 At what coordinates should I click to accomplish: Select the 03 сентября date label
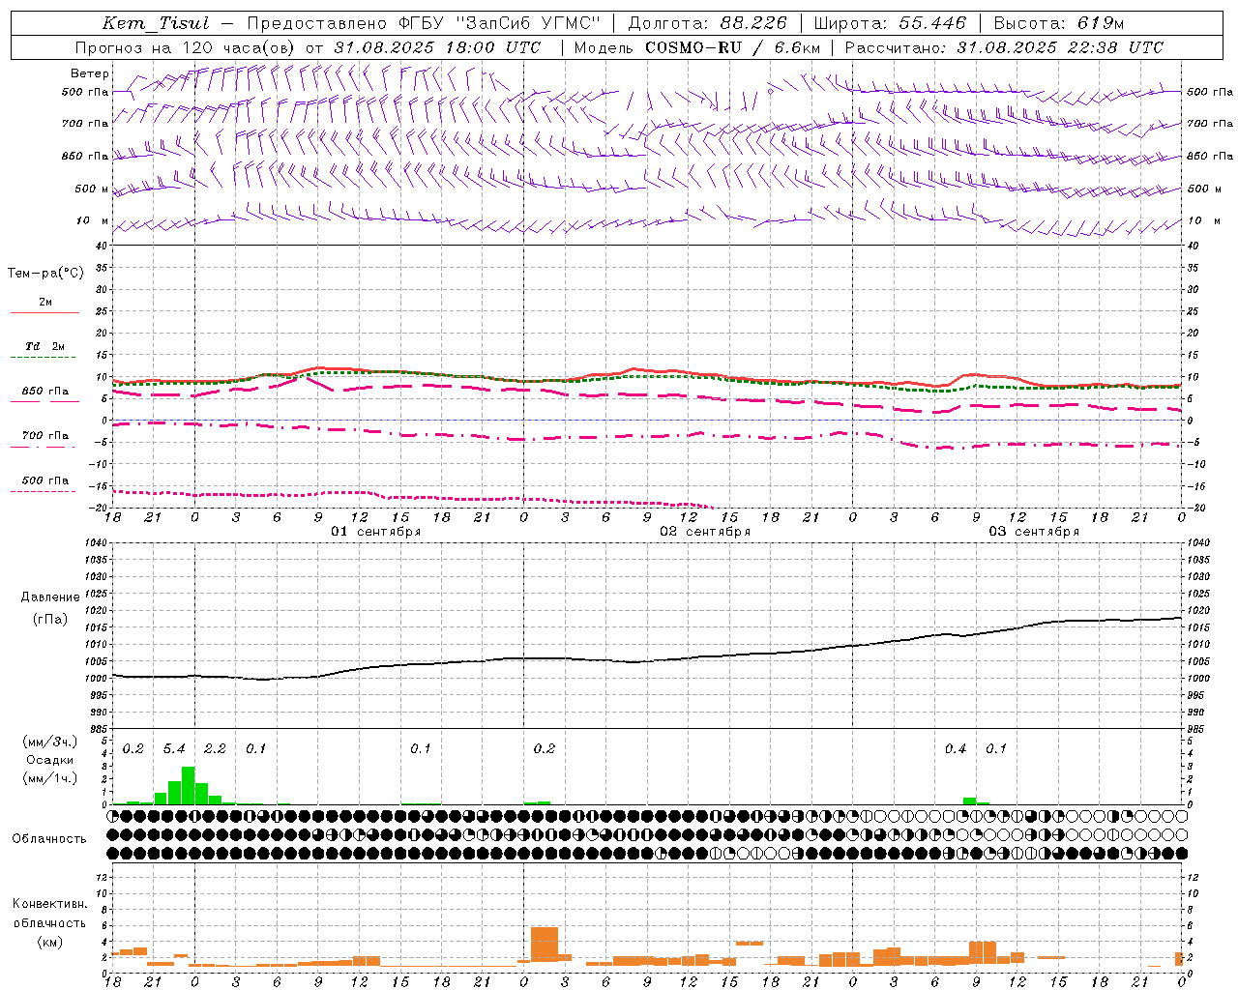(1034, 532)
